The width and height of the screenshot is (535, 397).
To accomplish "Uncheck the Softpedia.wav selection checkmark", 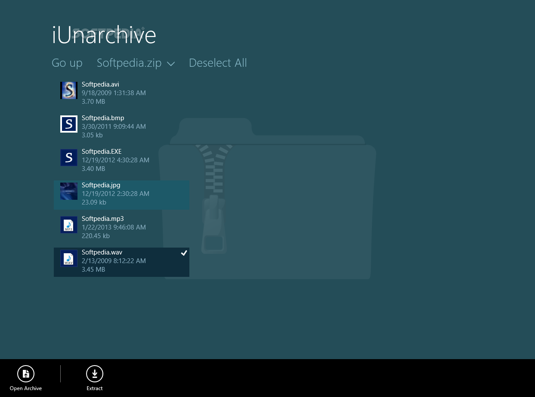I will [184, 253].
